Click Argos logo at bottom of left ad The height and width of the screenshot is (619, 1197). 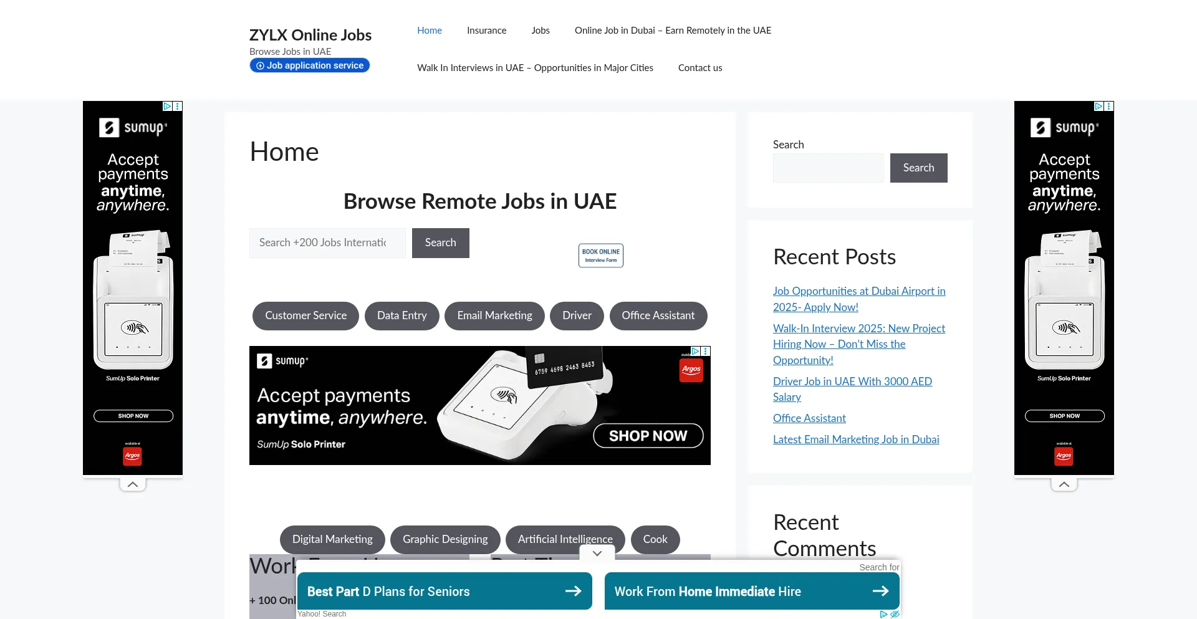132,456
